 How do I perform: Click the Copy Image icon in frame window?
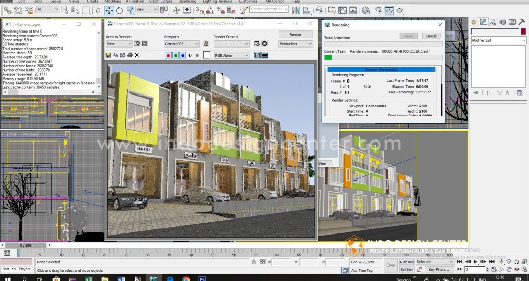coord(115,55)
